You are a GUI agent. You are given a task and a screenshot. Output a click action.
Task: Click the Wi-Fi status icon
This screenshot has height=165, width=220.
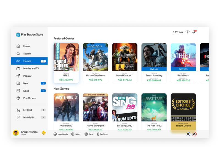188,32
